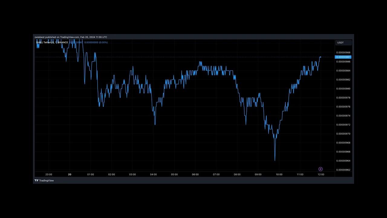Click the 10:00 time axis label
This screenshot has width=387, height=218.
coord(279,174)
